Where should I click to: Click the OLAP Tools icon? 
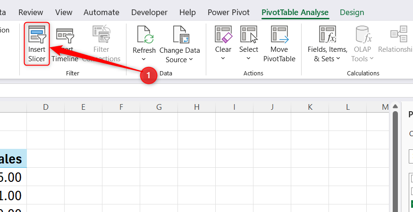pos(363,34)
